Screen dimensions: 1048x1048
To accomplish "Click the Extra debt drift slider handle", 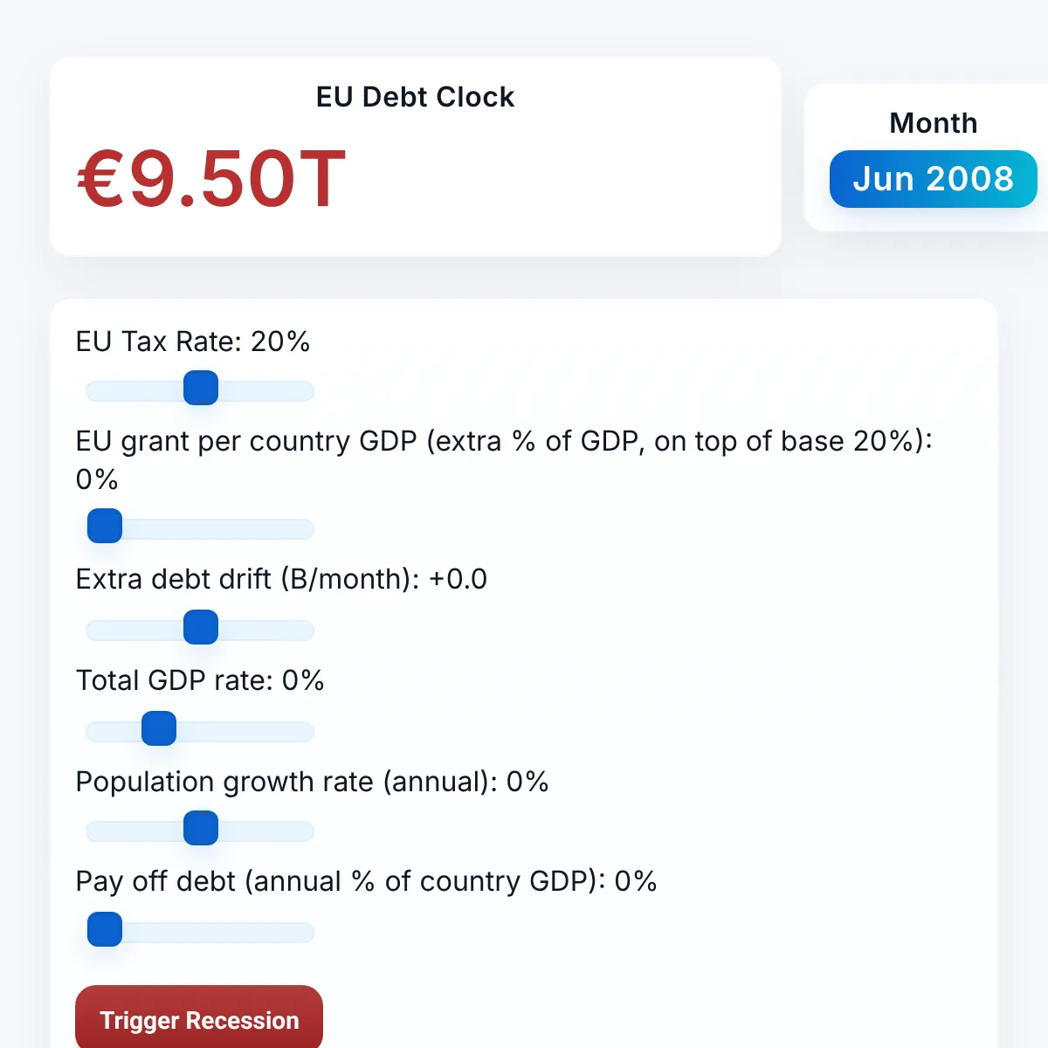I will (x=201, y=628).
